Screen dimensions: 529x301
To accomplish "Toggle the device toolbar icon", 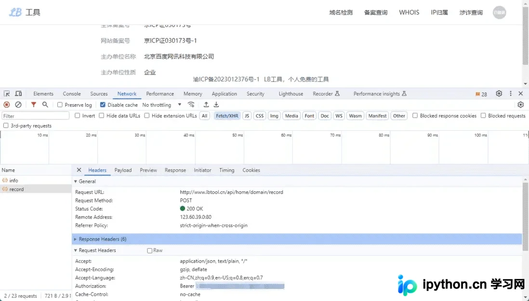I will [x=19, y=94].
